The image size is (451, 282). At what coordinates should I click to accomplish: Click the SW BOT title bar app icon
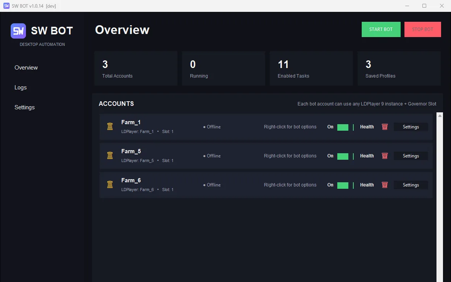(6, 6)
